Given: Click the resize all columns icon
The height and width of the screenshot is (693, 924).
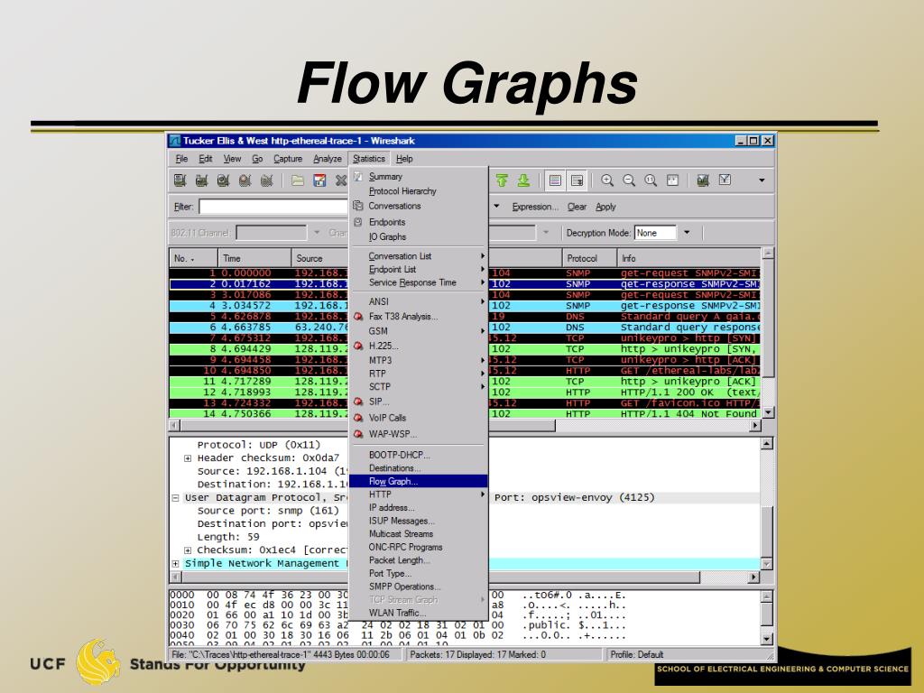Looking at the screenshot, I should click(x=672, y=180).
